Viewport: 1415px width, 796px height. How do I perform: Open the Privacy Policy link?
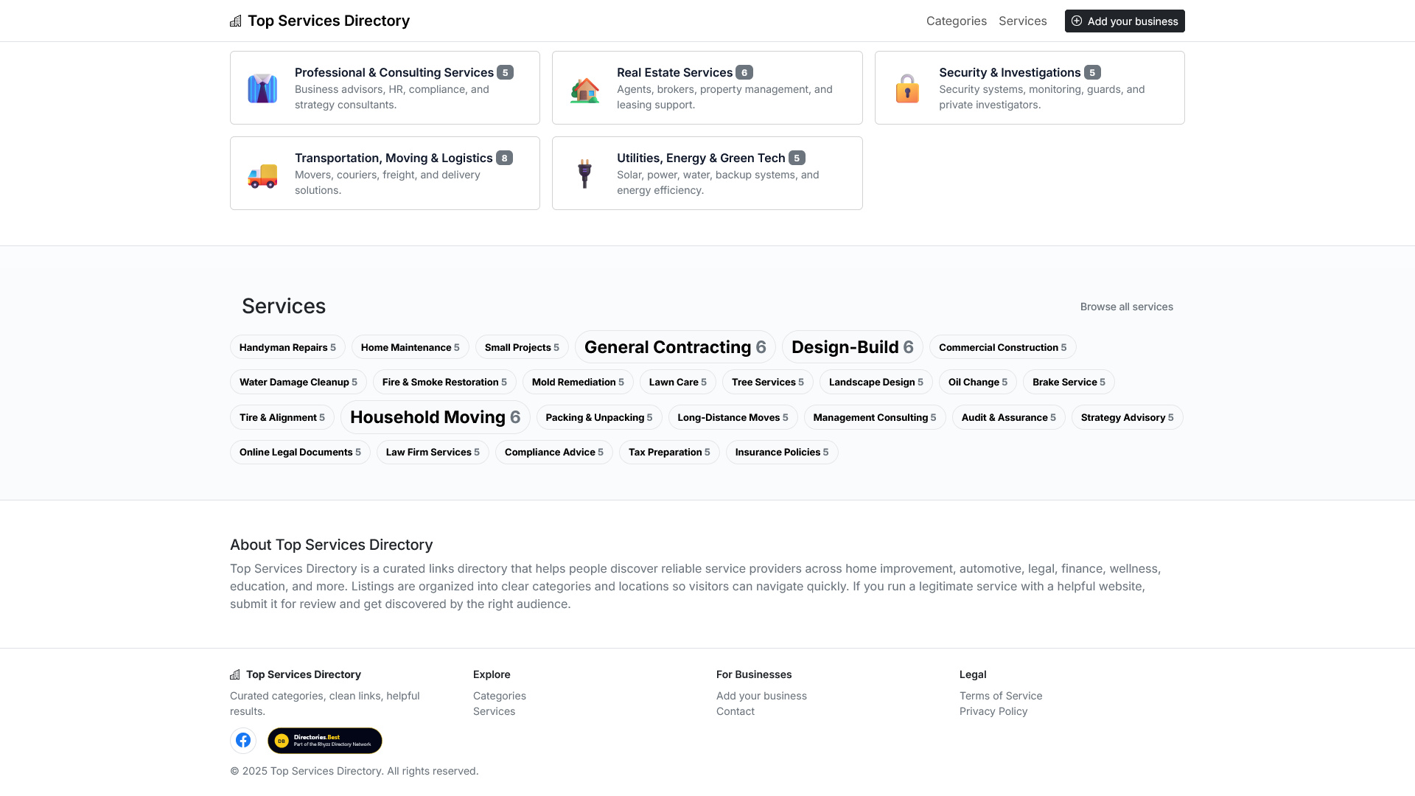pos(993,711)
